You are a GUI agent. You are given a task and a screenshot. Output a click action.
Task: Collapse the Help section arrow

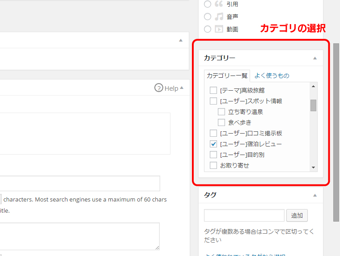(182, 88)
